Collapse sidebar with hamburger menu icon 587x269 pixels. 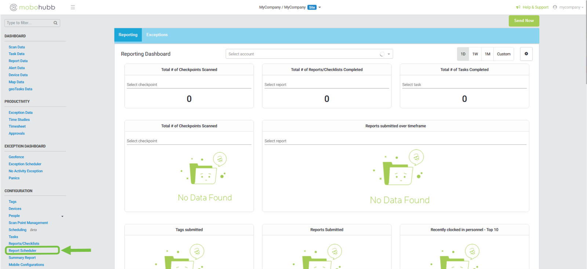coord(73,7)
